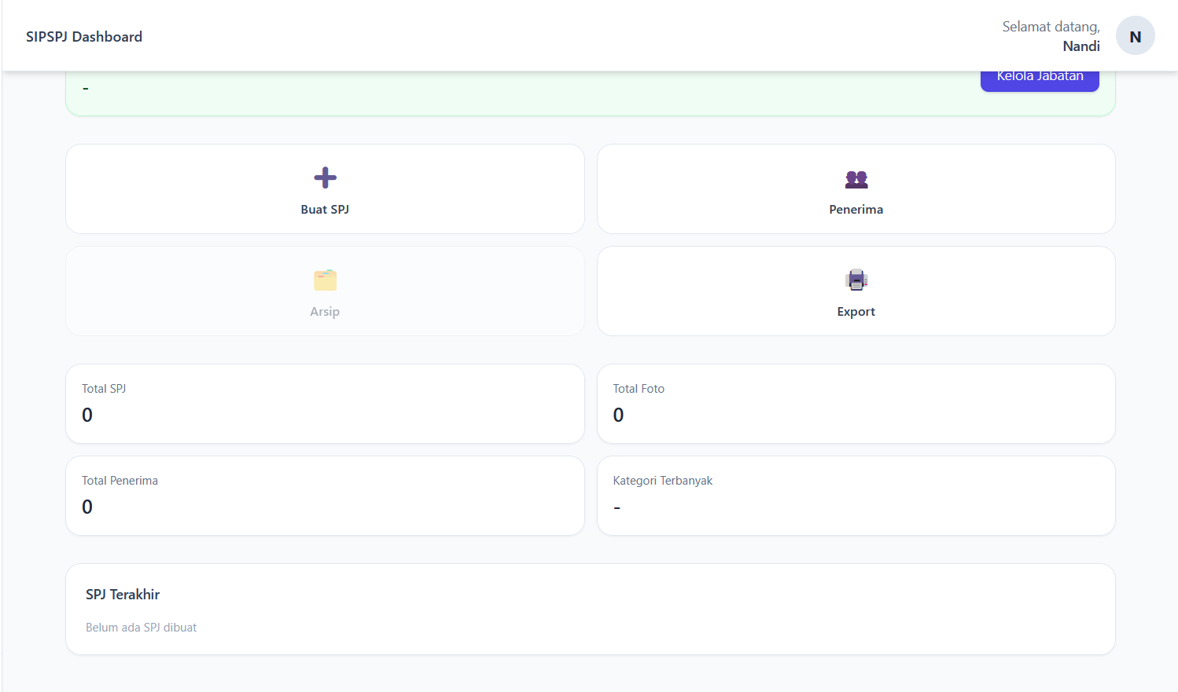Open the user avatar with letter N
Screen dimensions: 1178x692
[x=1135, y=36]
